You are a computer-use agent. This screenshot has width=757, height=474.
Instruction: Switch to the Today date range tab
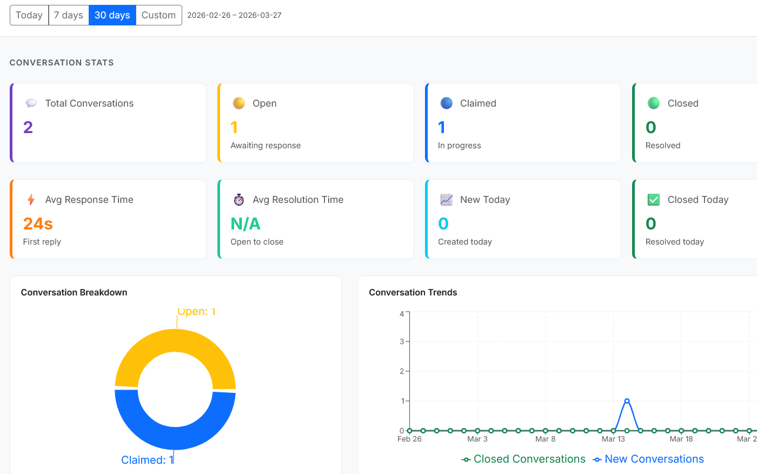(x=29, y=15)
